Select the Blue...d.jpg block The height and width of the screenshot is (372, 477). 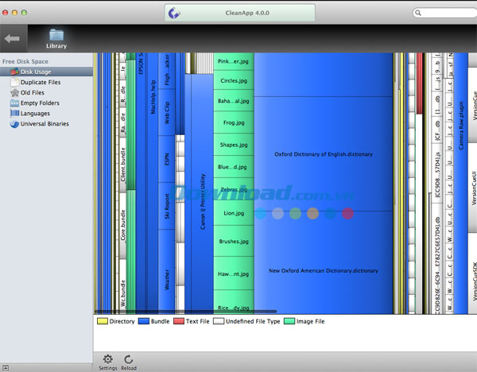point(234,167)
